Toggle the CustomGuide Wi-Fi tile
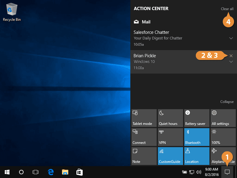This screenshot has width=237, height=178. (170, 156)
